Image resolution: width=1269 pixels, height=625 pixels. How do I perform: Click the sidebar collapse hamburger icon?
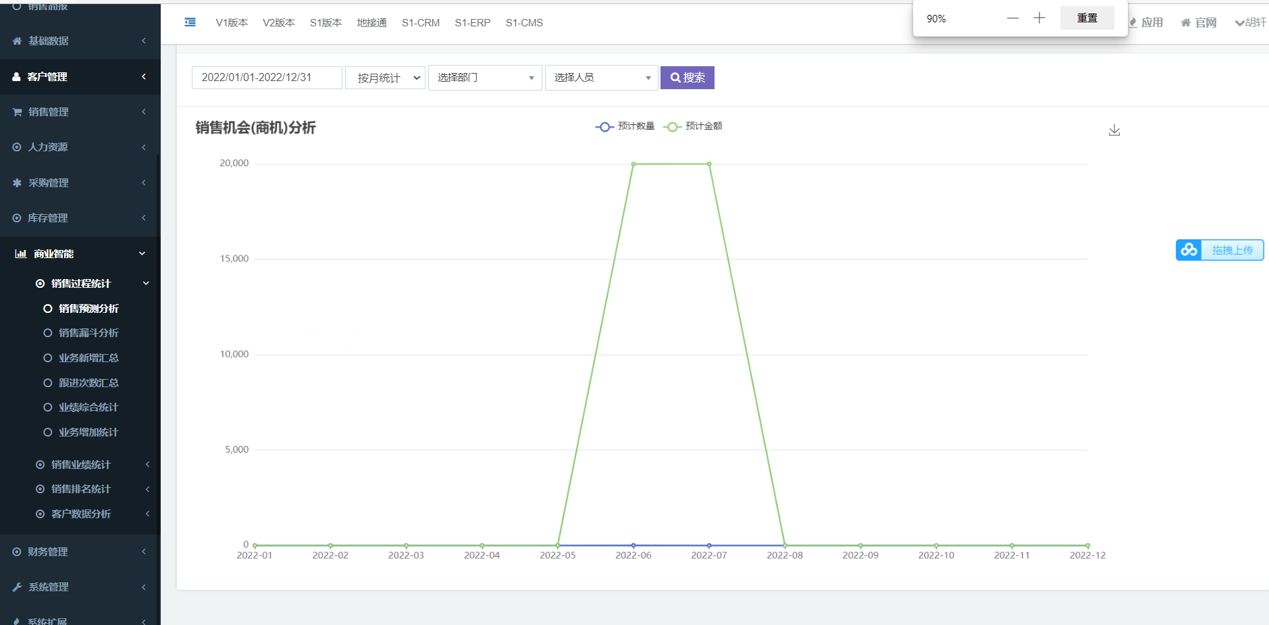(x=190, y=22)
